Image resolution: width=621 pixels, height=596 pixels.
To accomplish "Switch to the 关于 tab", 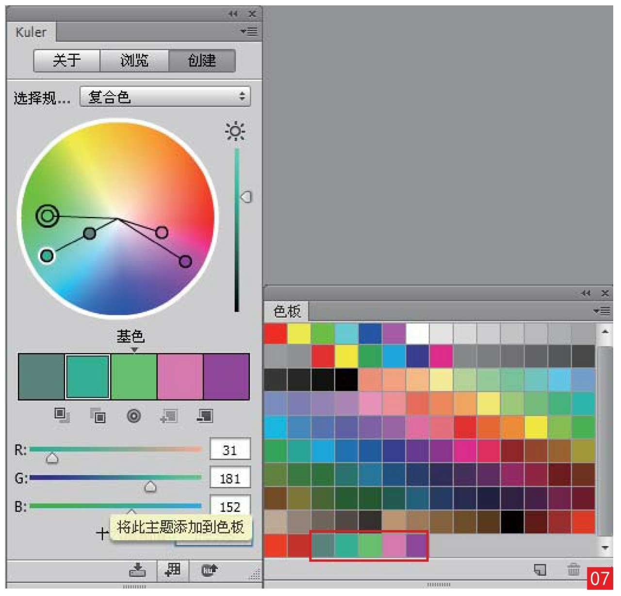I will click(67, 61).
